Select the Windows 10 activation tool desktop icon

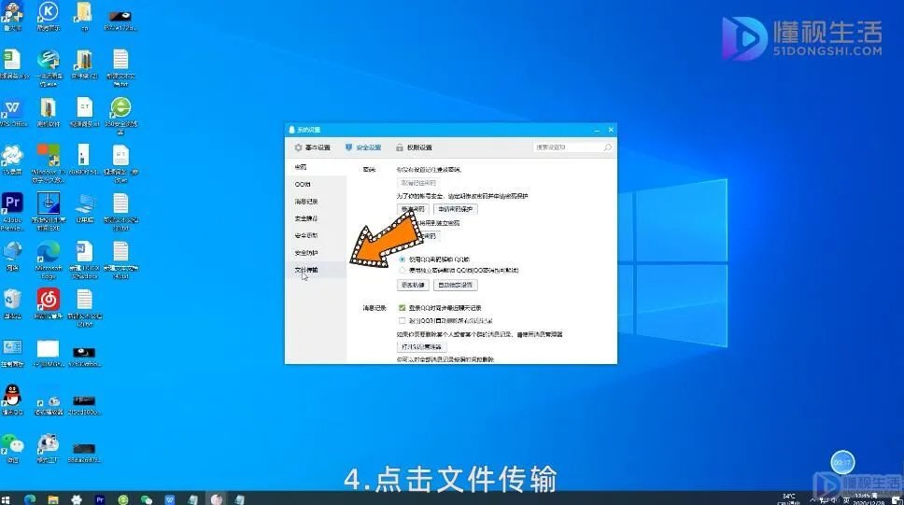pos(49,163)
